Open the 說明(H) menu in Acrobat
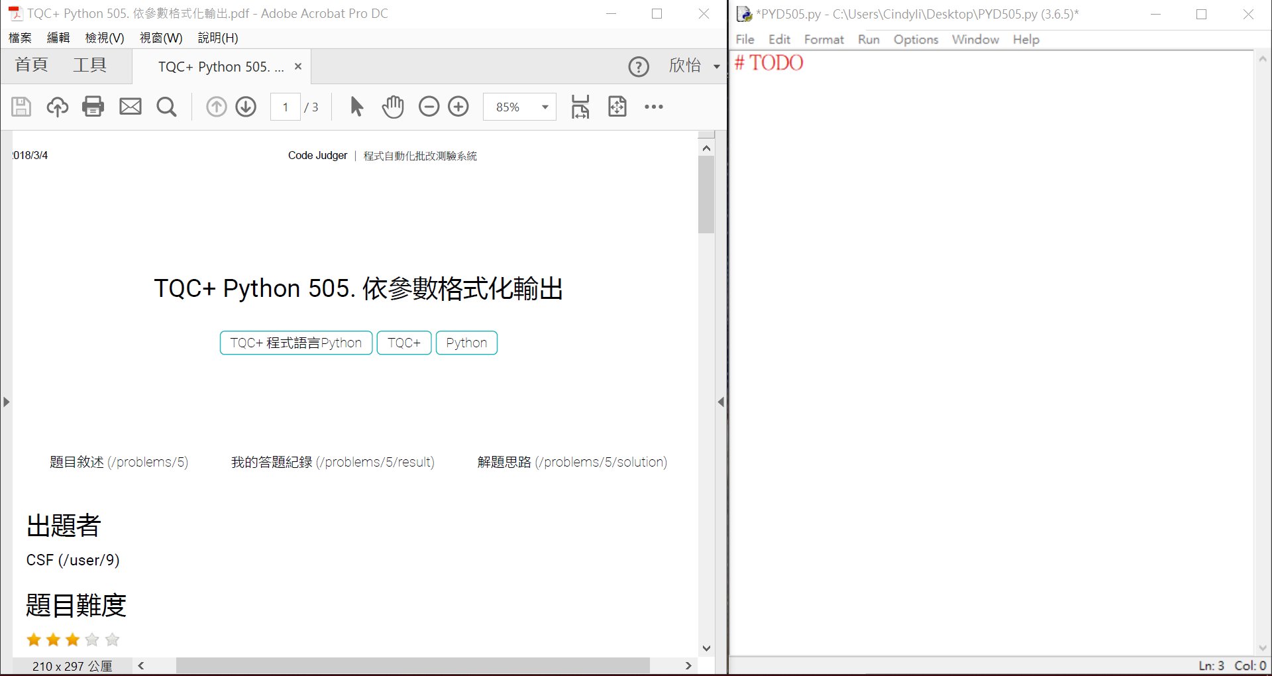1272x676 pixels. coord(218,38)
